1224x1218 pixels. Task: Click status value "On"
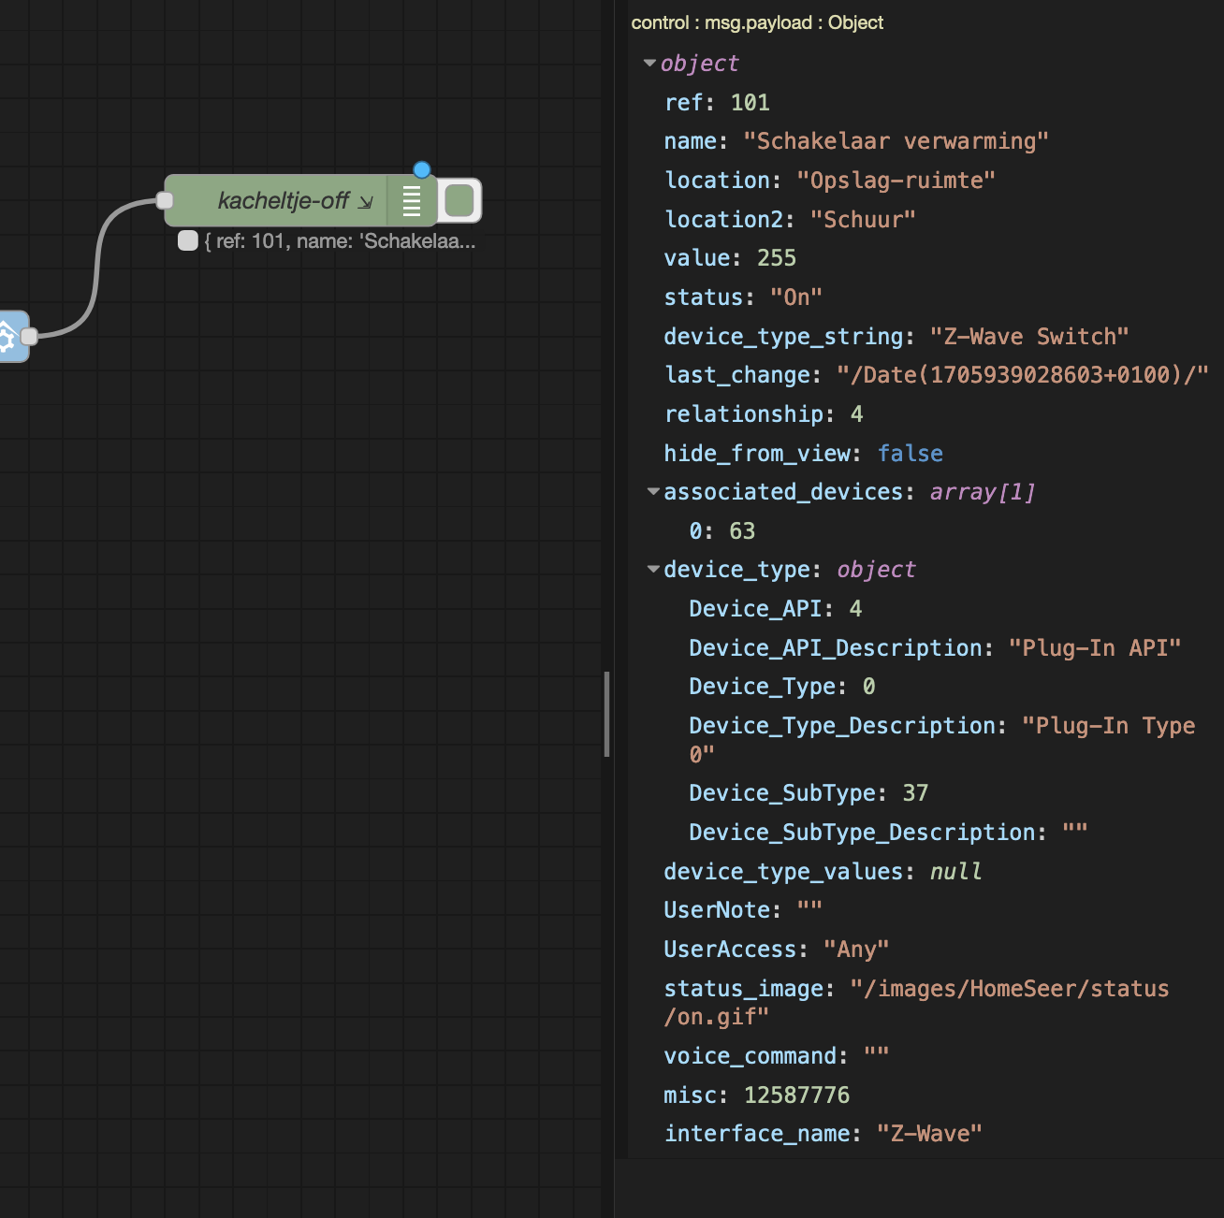pos(796,297)
